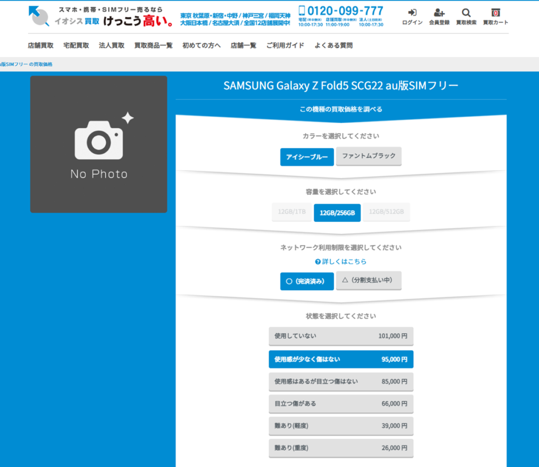Open 買取商品一覧 menu item

[153, 45]
